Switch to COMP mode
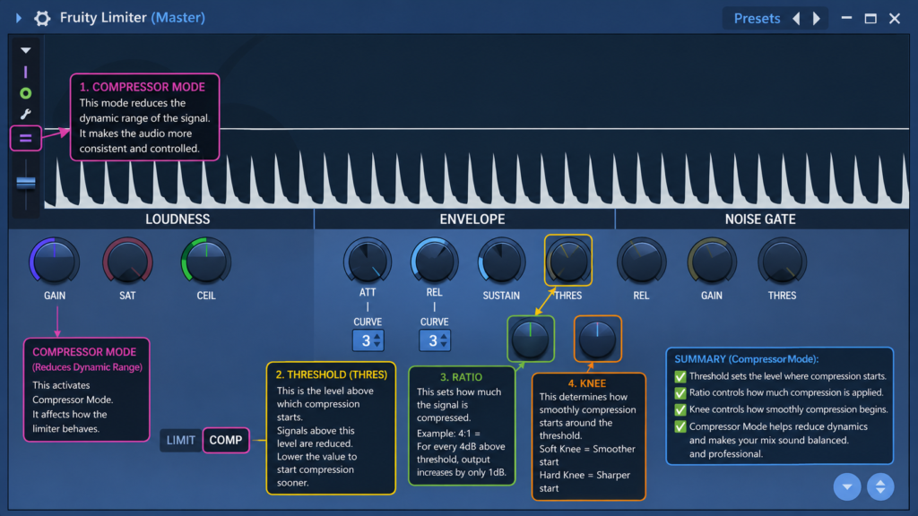Screen dimensions: 918x516 click(x=226, y=440)
